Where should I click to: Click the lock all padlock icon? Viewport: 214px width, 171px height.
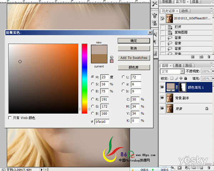point(185,78)
